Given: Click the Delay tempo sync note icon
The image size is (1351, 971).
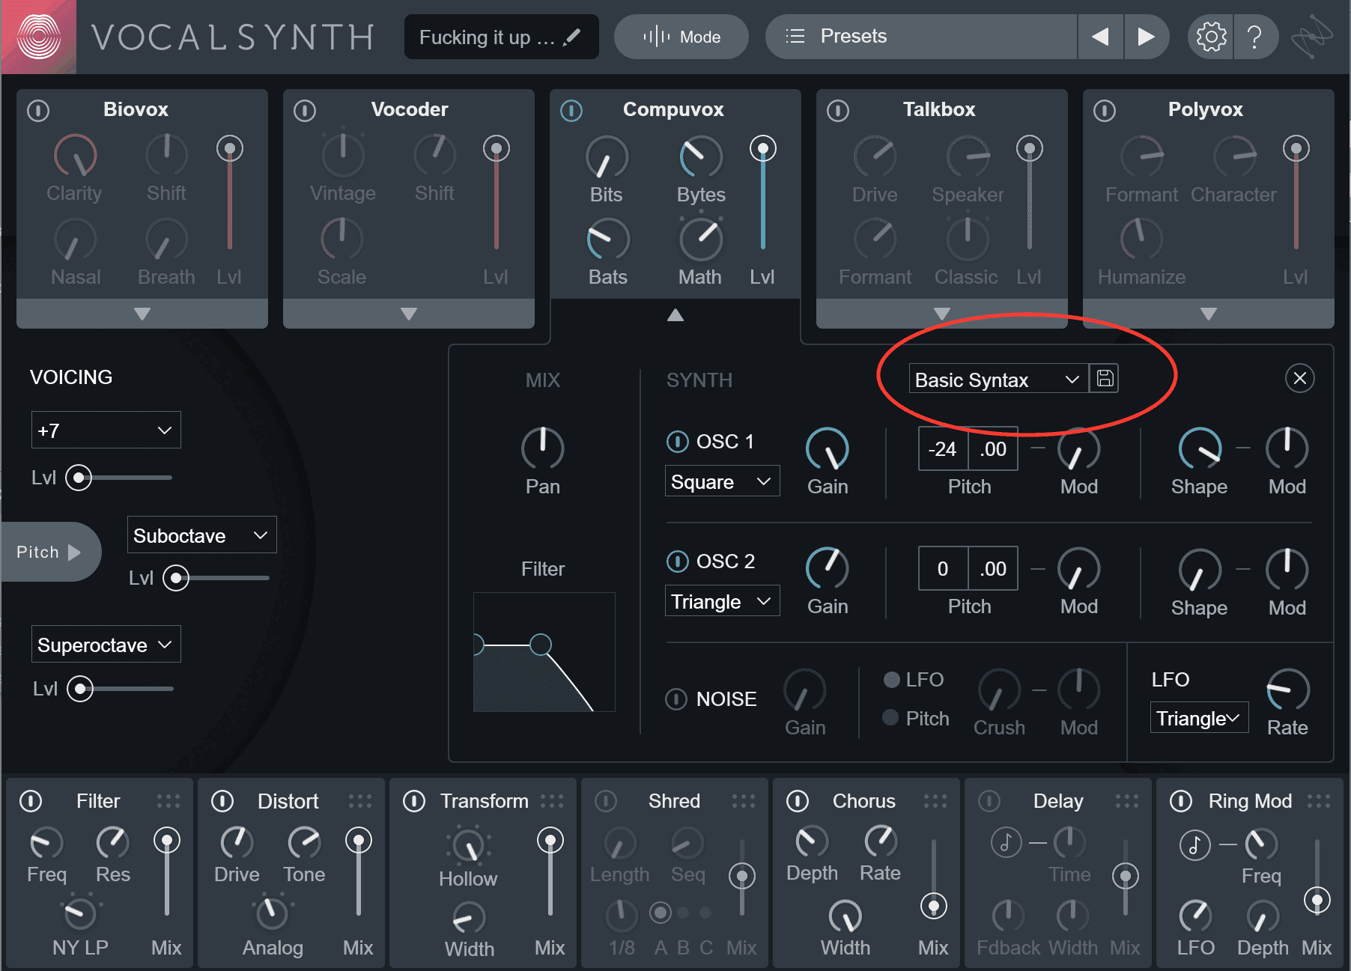Looking at the screenshot, I should tap(1006, 842).
